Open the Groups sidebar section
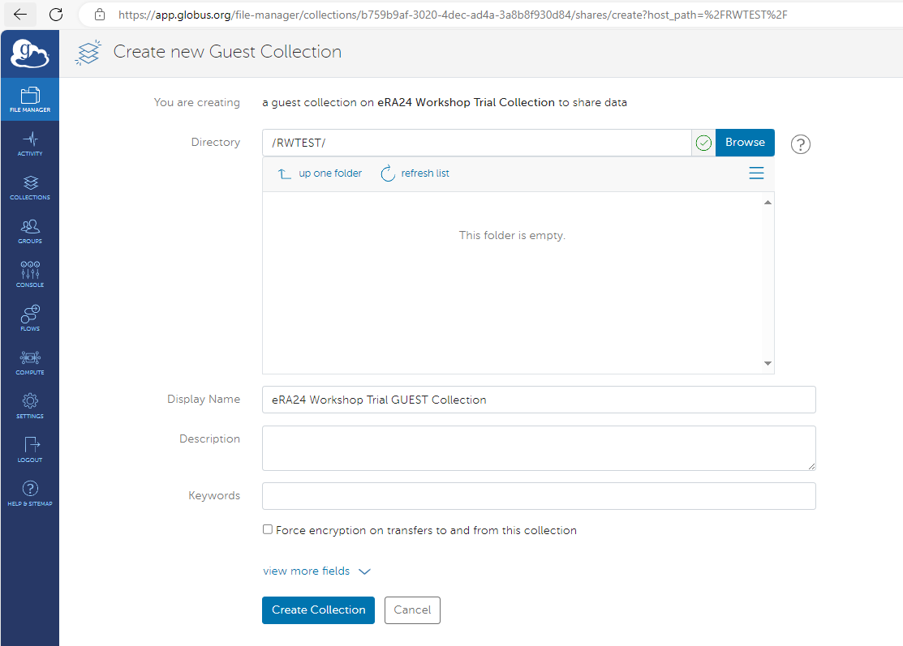Image resolution: width=903 pixels, height=646 pixels. click(x=30, y=231)
